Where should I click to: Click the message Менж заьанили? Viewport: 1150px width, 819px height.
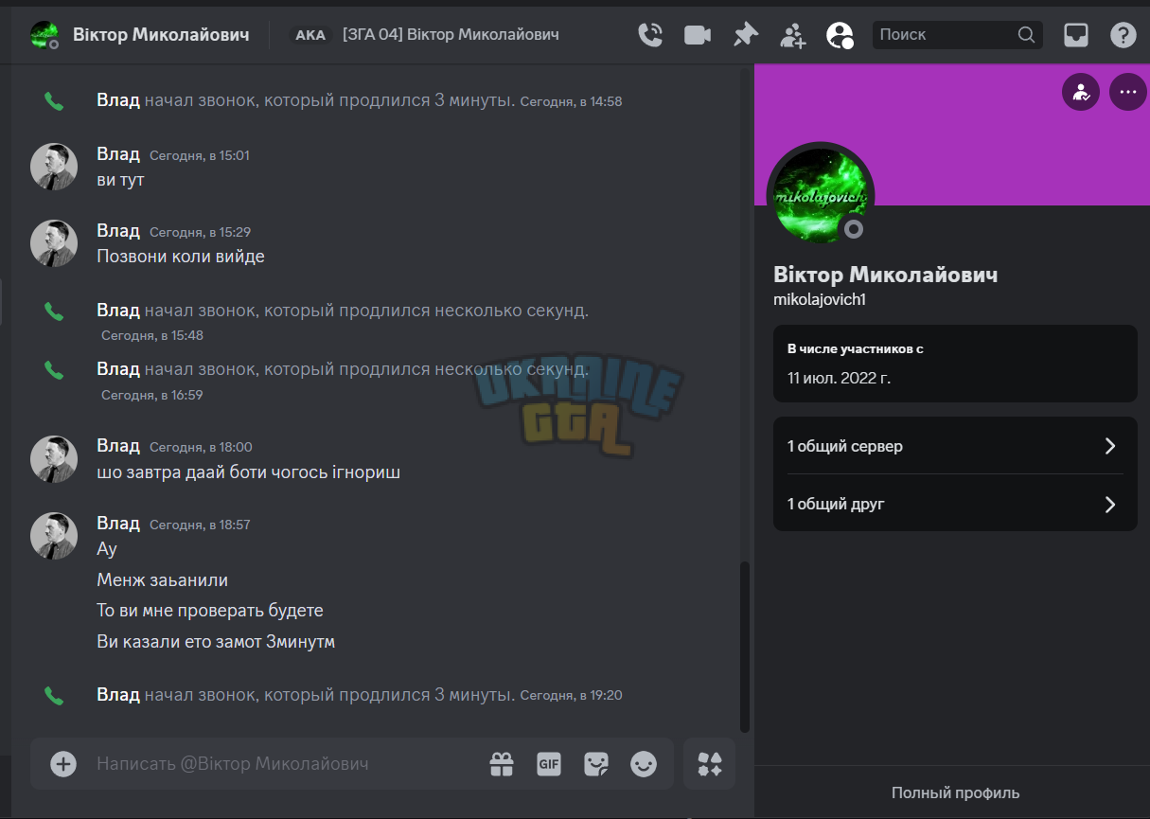(163, 580)
